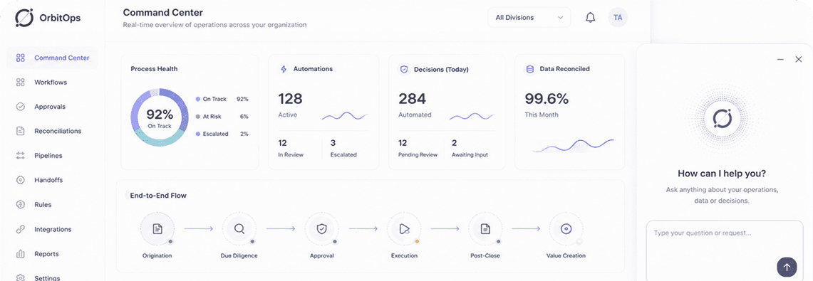
Task: Click the Escalated legend dot
Action: 198,134
